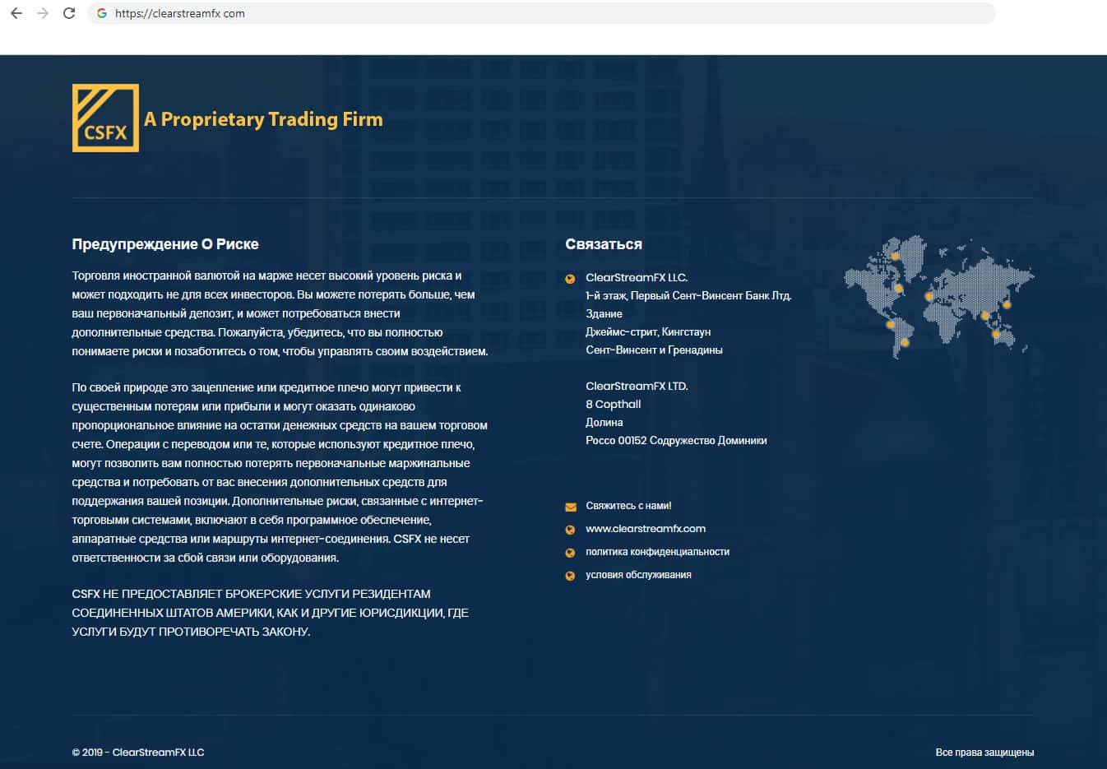
Task: Open the Свяжитесь с нами! link
Action: point(628,506)
